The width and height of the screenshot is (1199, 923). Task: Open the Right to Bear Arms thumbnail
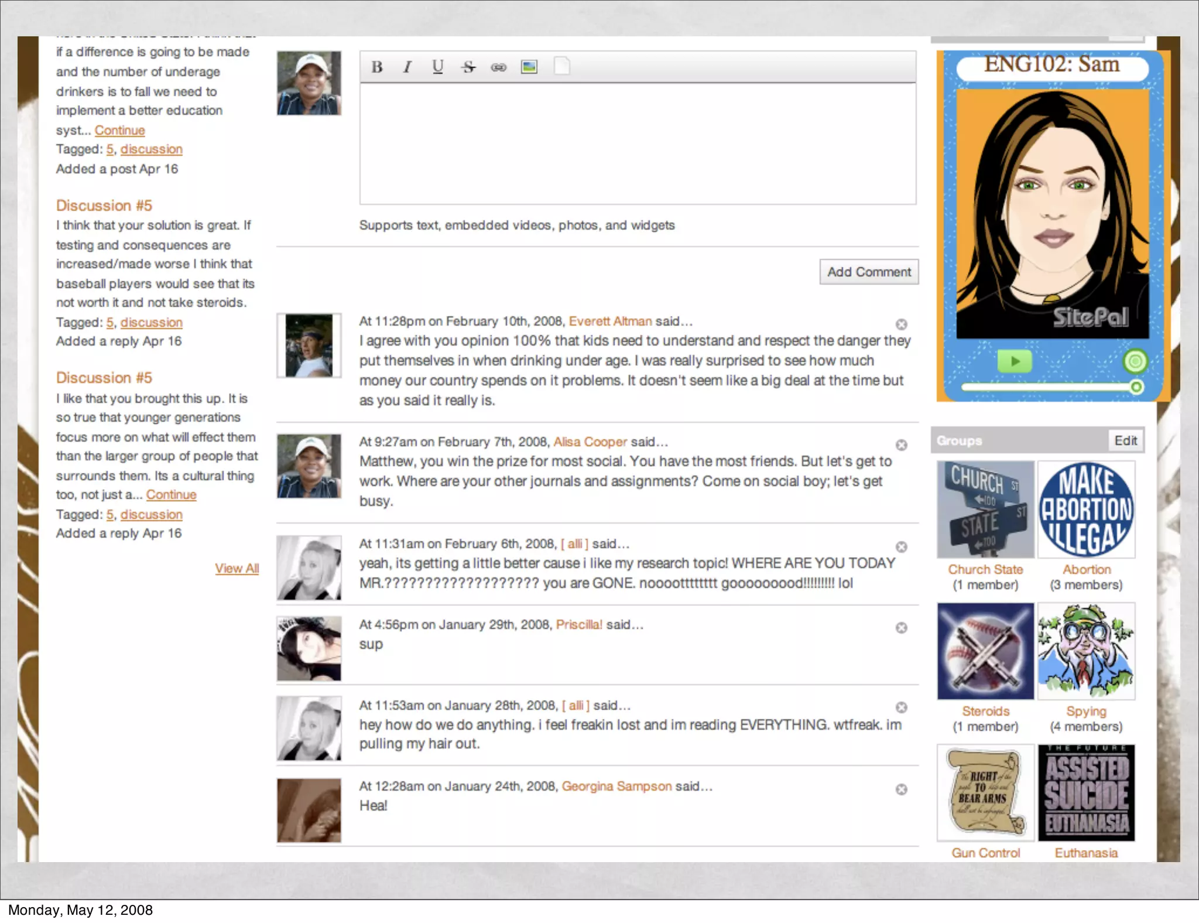coord(985,793)
